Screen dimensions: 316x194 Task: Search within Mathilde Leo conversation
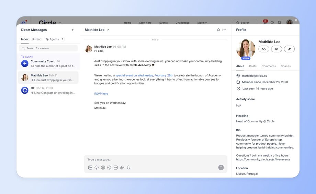pos(218,30)
